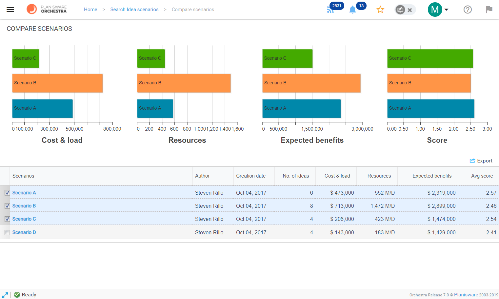Open the Scenario C link in the table

tap(24, 219)
